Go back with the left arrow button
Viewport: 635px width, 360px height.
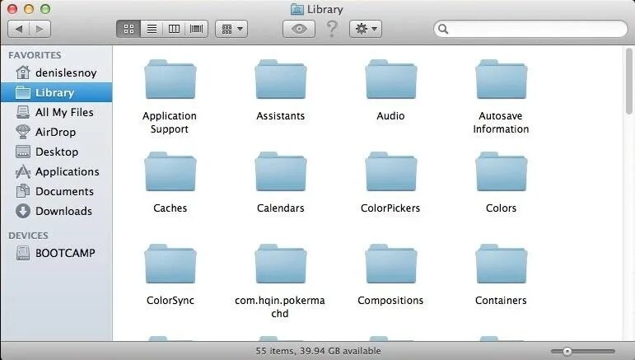[18, 29]
